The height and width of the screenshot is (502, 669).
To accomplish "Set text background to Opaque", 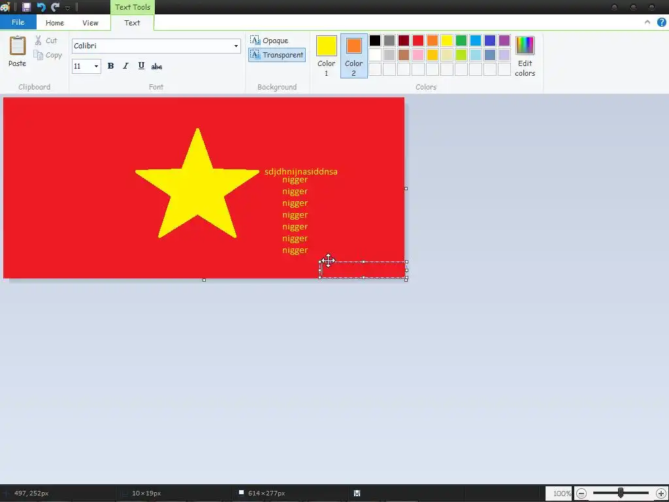I will coord(270,40).
